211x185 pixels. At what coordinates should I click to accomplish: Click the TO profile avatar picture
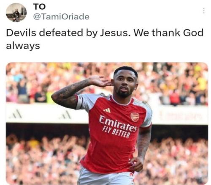click(x=16, y=12)
